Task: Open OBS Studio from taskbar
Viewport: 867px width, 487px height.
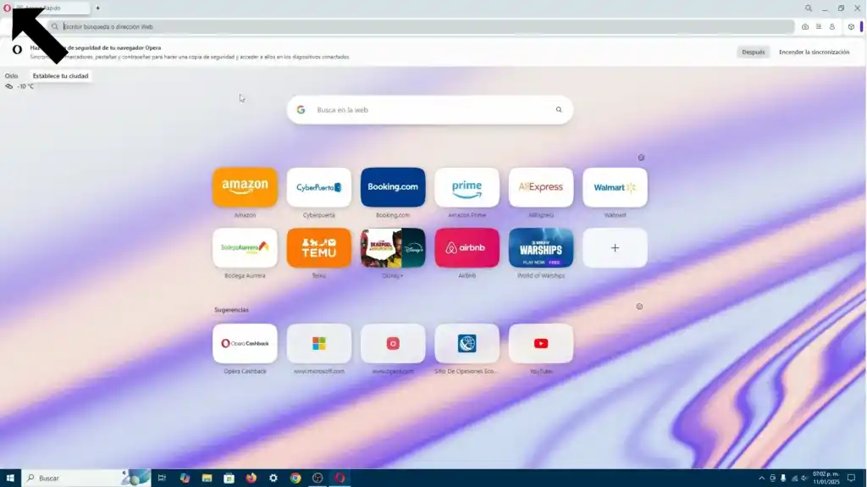Action: (x=318, y=479)
